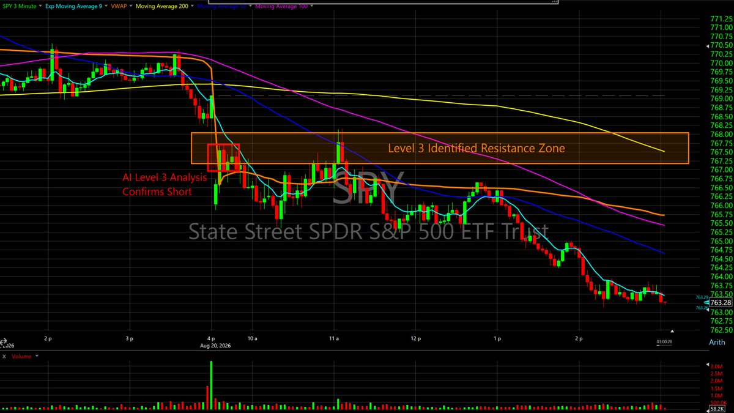Click the yellow Moving Average 200 label
This screenshot has width=734, height=413.
162,6
